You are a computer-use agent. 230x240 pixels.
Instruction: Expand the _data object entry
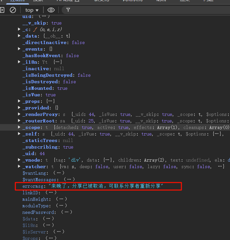(19, 36)
